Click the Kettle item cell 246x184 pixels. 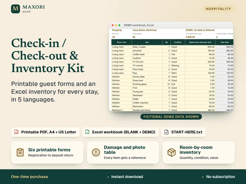[x=147, y=99]
